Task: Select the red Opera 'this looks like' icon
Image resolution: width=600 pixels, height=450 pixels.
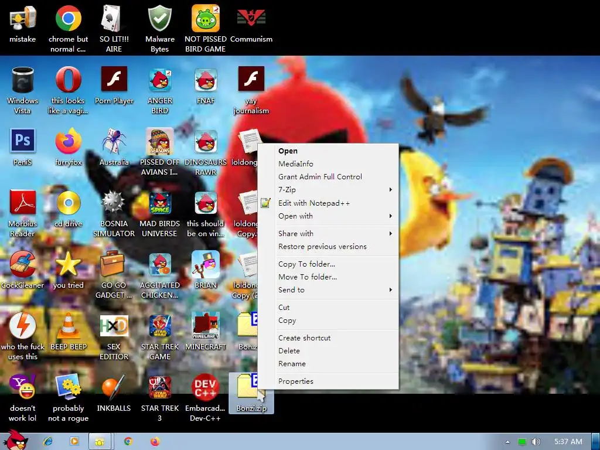Action: click(x=68, y=80)
